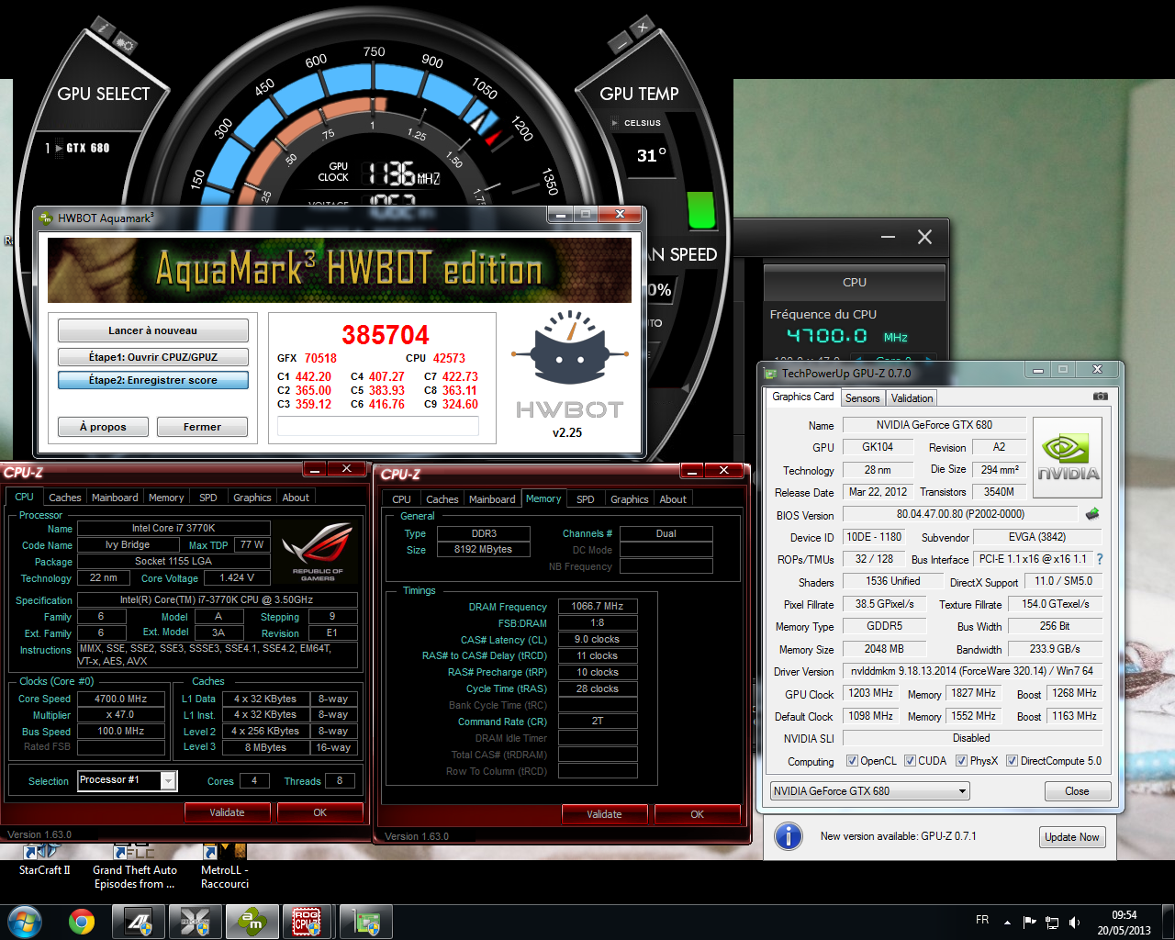Click Lancer à nouveau button
The width and height of the screenshot is (1175, 940).
tap(153, 330)
